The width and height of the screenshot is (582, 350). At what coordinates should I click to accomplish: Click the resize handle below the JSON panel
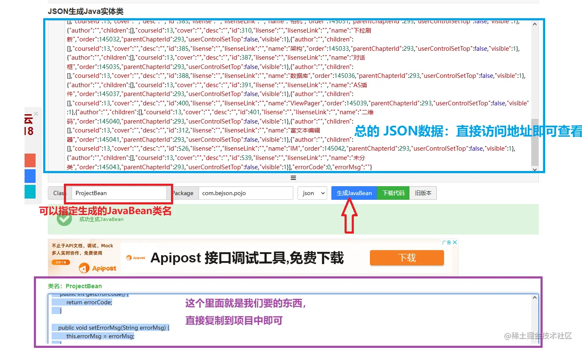coord(293,178)
